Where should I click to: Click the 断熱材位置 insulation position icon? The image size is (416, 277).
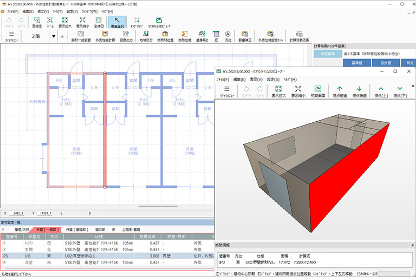click(x=165, y=36)
